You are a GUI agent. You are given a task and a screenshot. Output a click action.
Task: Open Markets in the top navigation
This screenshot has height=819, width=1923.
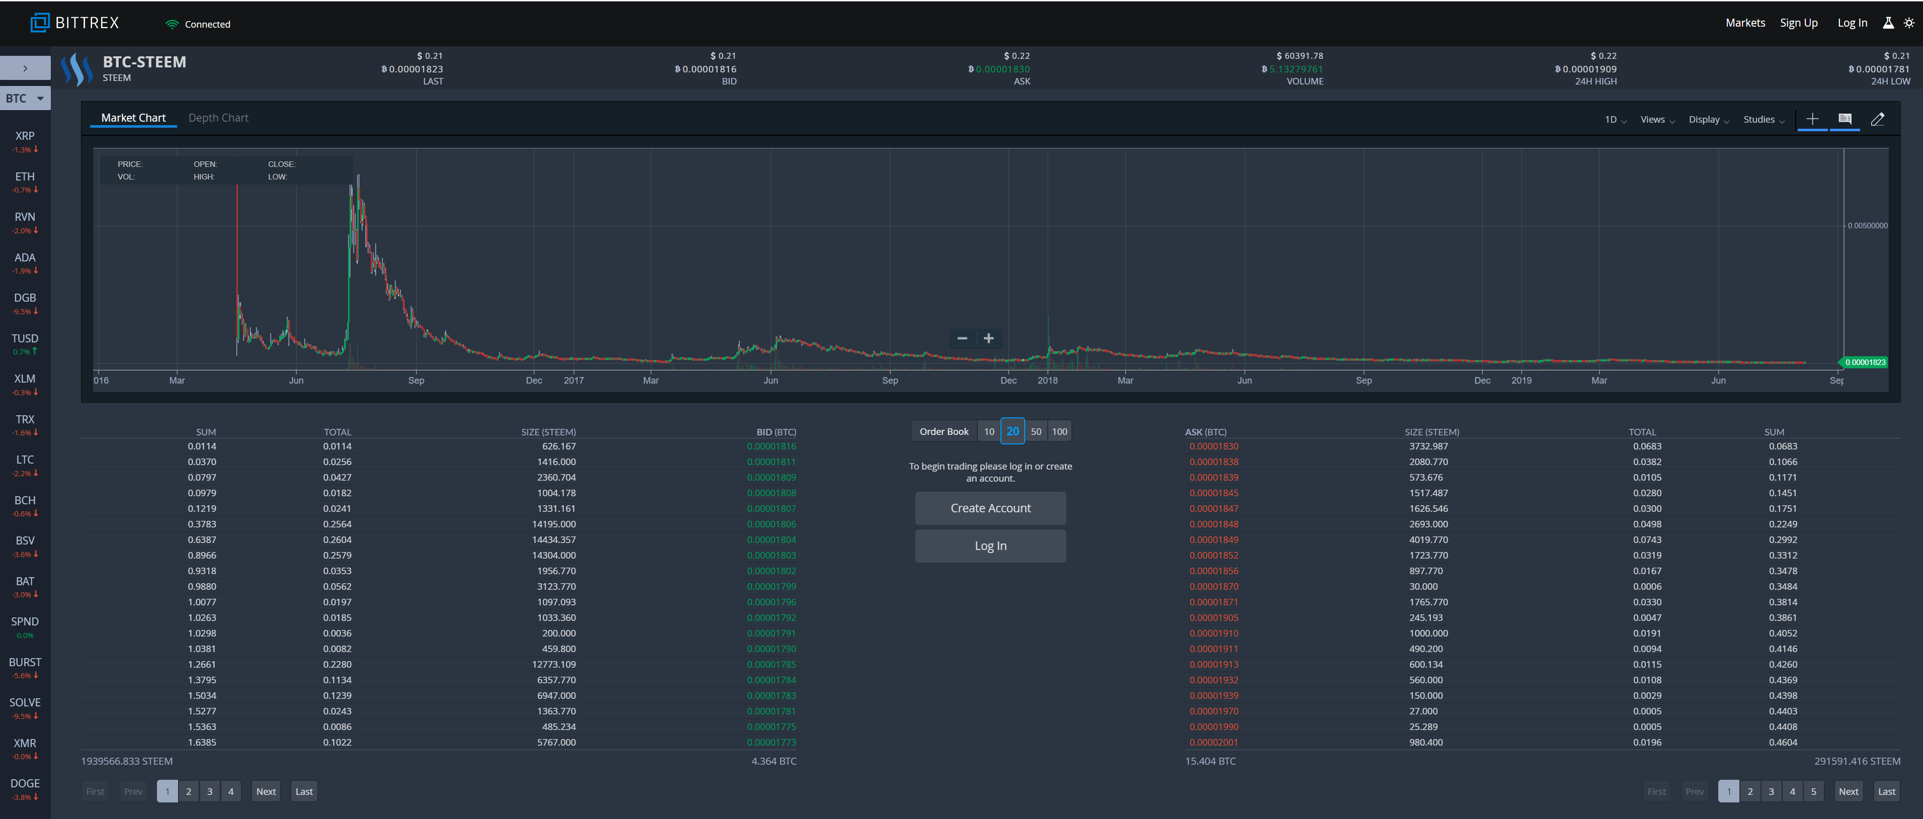coord(1745,23)
